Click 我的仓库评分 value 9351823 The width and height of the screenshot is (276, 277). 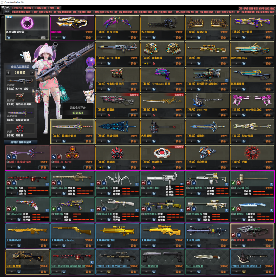coord(77,113)
